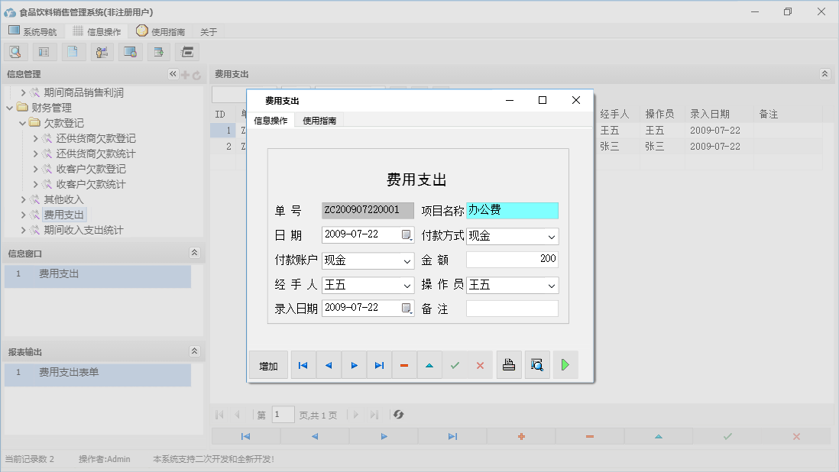This screenshot has width=839, height=472.
Task: Click the green execute arrow in the dialog
Action: 565,364
